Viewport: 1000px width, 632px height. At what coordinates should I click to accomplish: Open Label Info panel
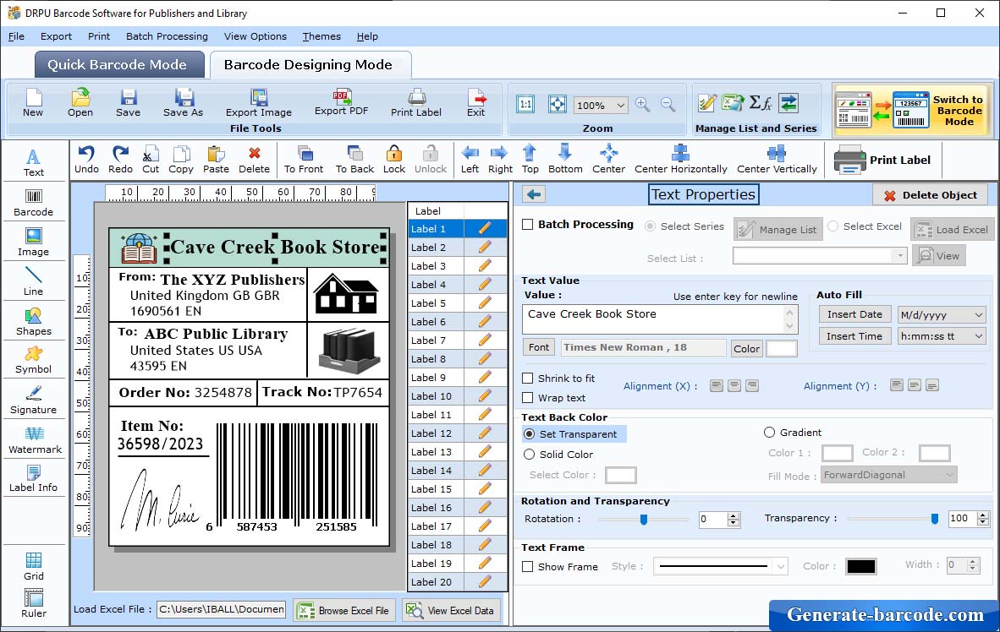tap(33, 478)
